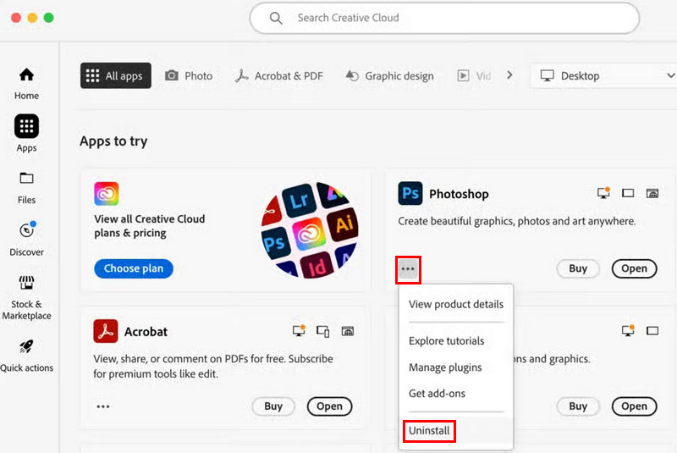
Task: Click the Acrobat app icon
Action: click(105, 331)
